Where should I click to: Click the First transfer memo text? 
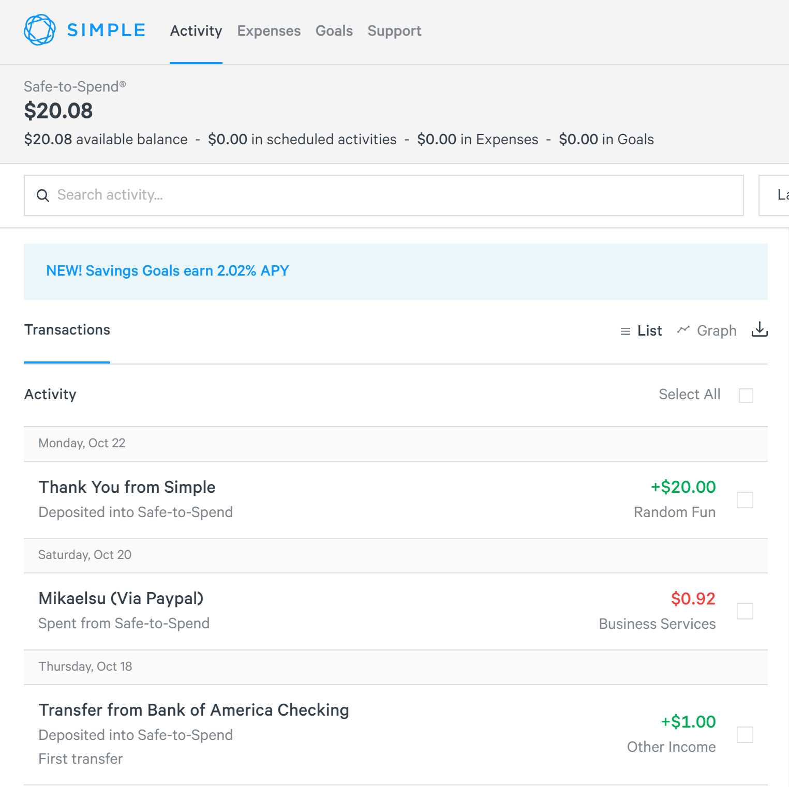[x=81, y=759]
